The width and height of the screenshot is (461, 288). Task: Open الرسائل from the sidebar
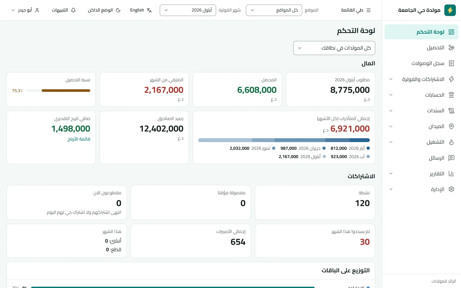coord(421,158)
